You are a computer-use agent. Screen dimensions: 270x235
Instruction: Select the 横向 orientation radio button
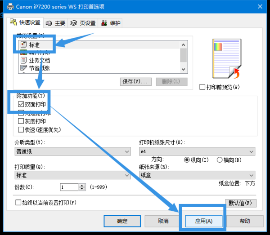pyautogui.click(x=220, y=160)
